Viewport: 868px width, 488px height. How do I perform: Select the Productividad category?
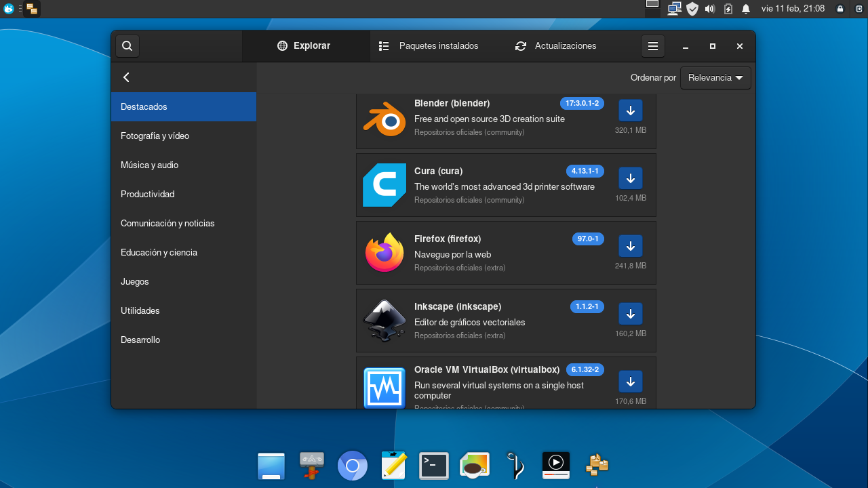click(184, 195)
